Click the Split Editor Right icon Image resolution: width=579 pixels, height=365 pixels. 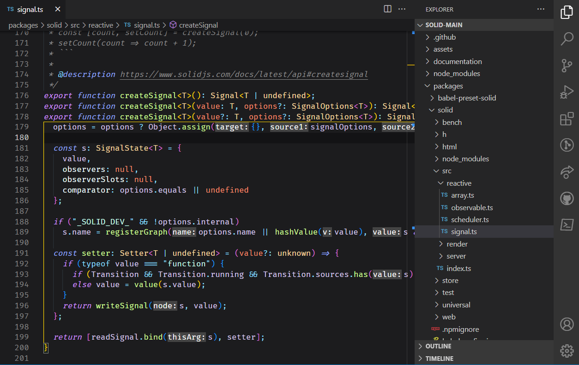pos(388,9)
